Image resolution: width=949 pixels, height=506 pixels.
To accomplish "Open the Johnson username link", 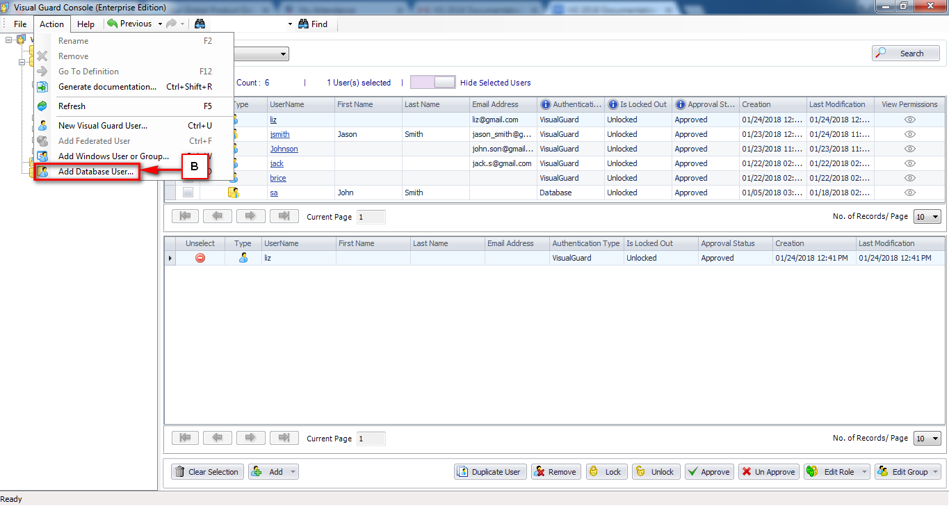I will click(284, 149).
